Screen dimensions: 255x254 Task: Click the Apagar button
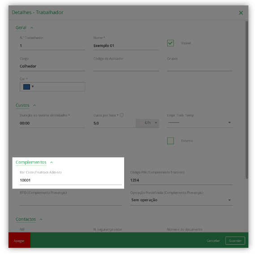coord(19,240)
